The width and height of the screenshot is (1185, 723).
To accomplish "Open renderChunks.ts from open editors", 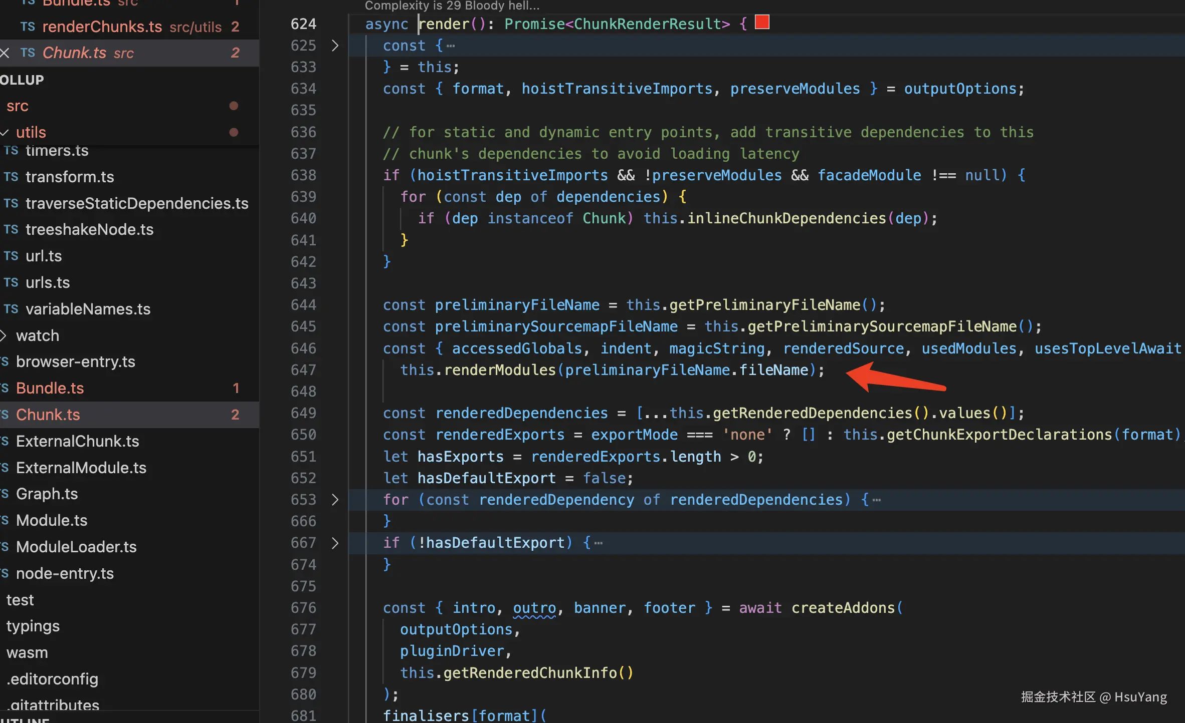I will click(102, 27).
